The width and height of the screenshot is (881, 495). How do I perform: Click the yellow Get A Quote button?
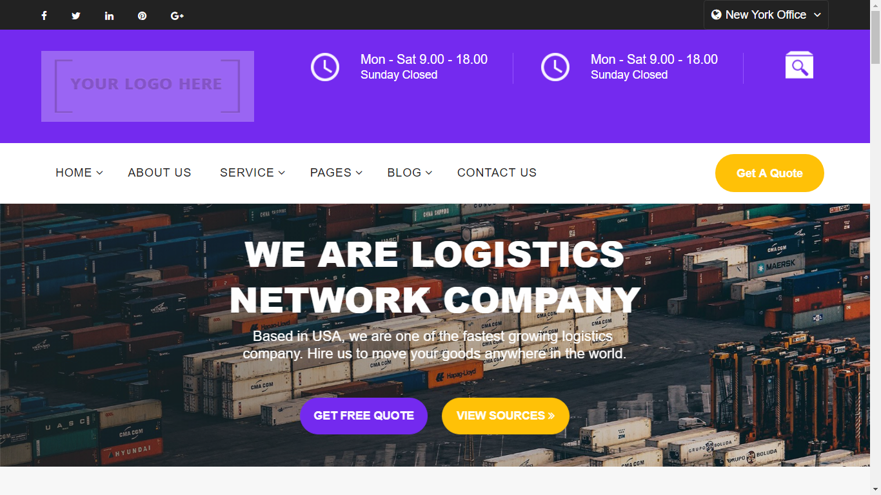click(x=769, y=173)
